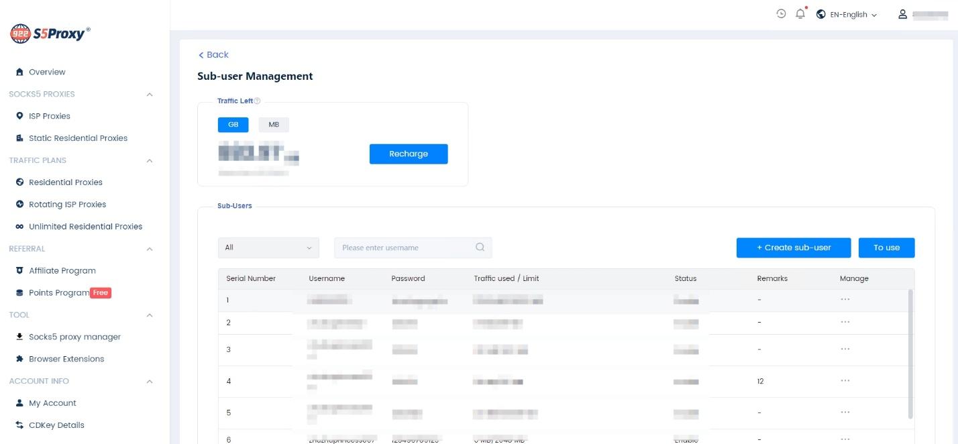The width and height of the screenshot is (958, 444).
Task: Click the search magnifier icon
Action: tap(480, 247)
